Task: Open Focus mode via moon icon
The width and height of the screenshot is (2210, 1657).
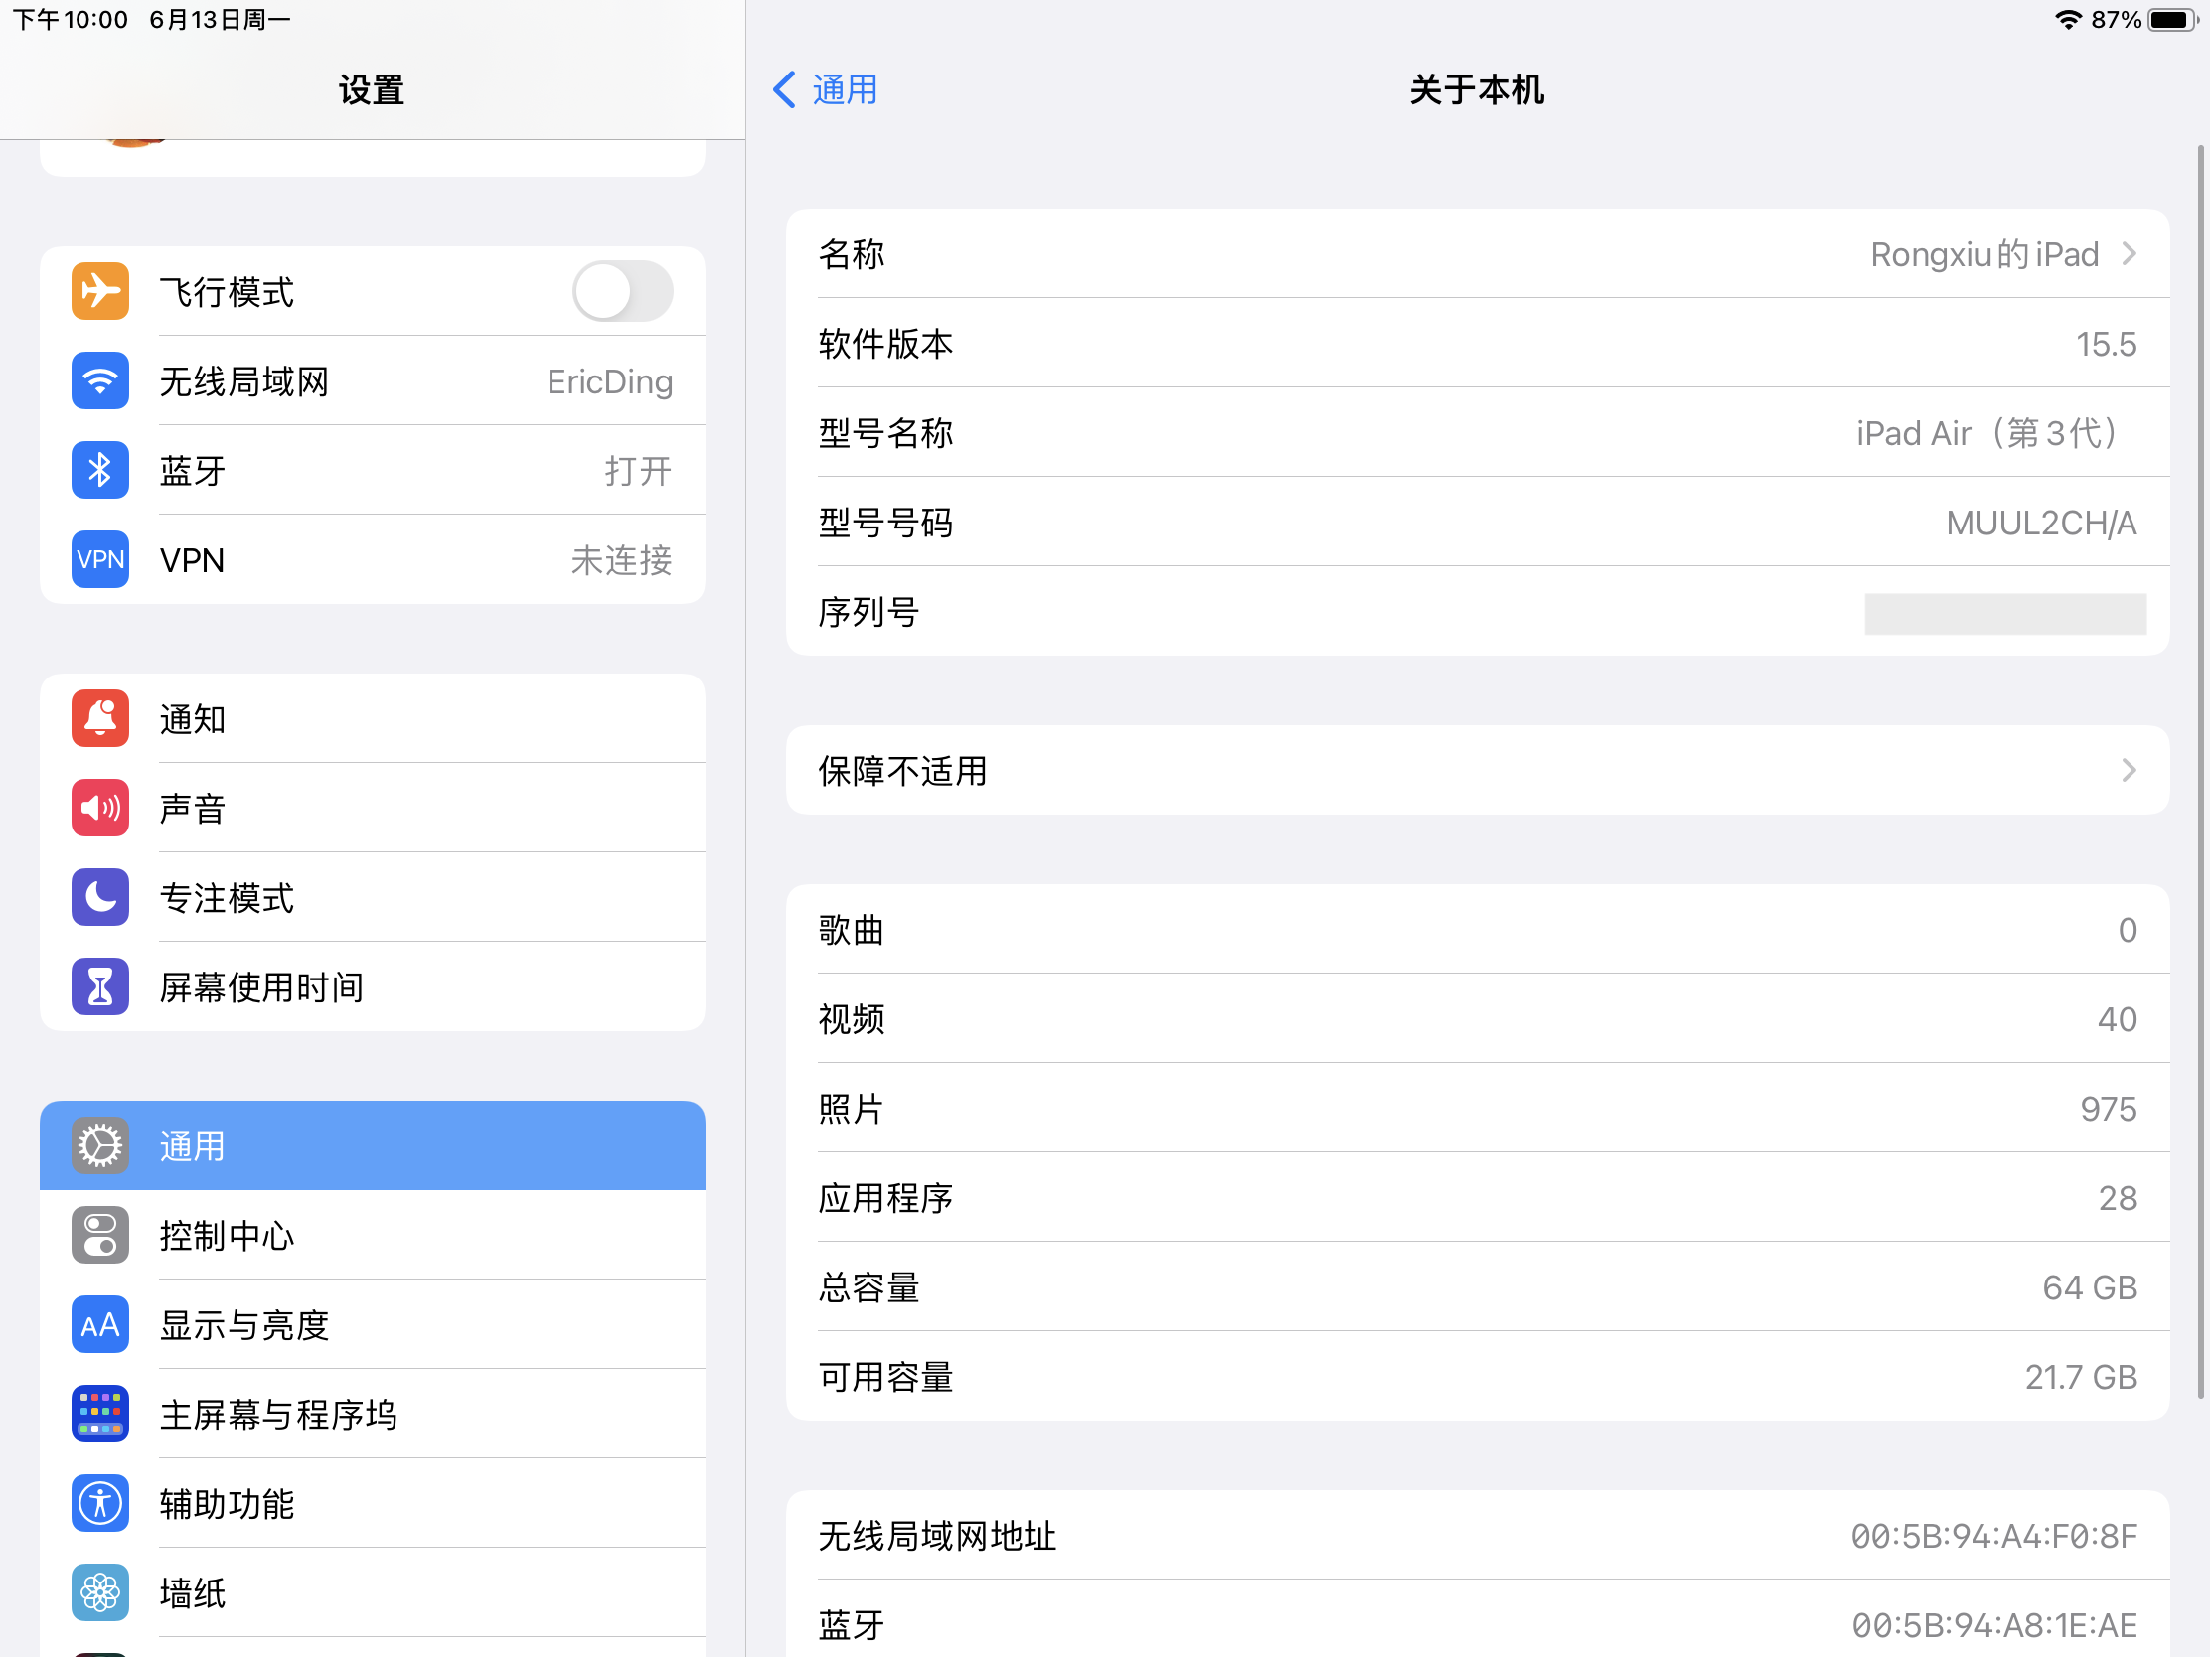Action: 100,897
